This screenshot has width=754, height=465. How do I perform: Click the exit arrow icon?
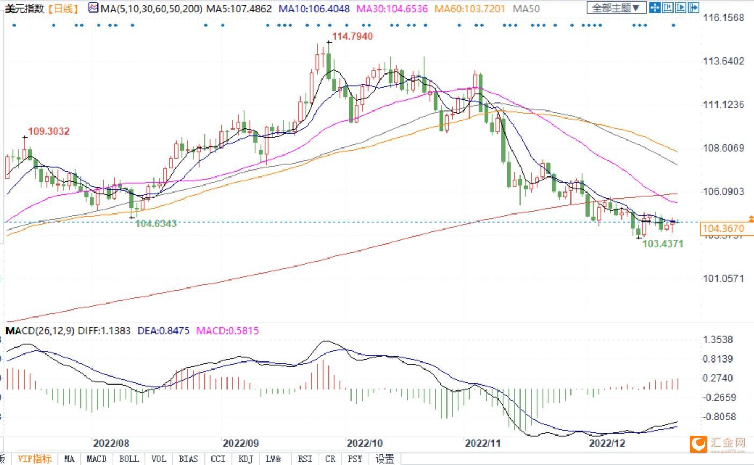pos(693,8)
